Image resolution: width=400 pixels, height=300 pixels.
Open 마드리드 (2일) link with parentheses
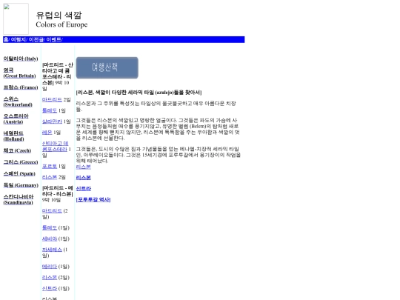52,210
